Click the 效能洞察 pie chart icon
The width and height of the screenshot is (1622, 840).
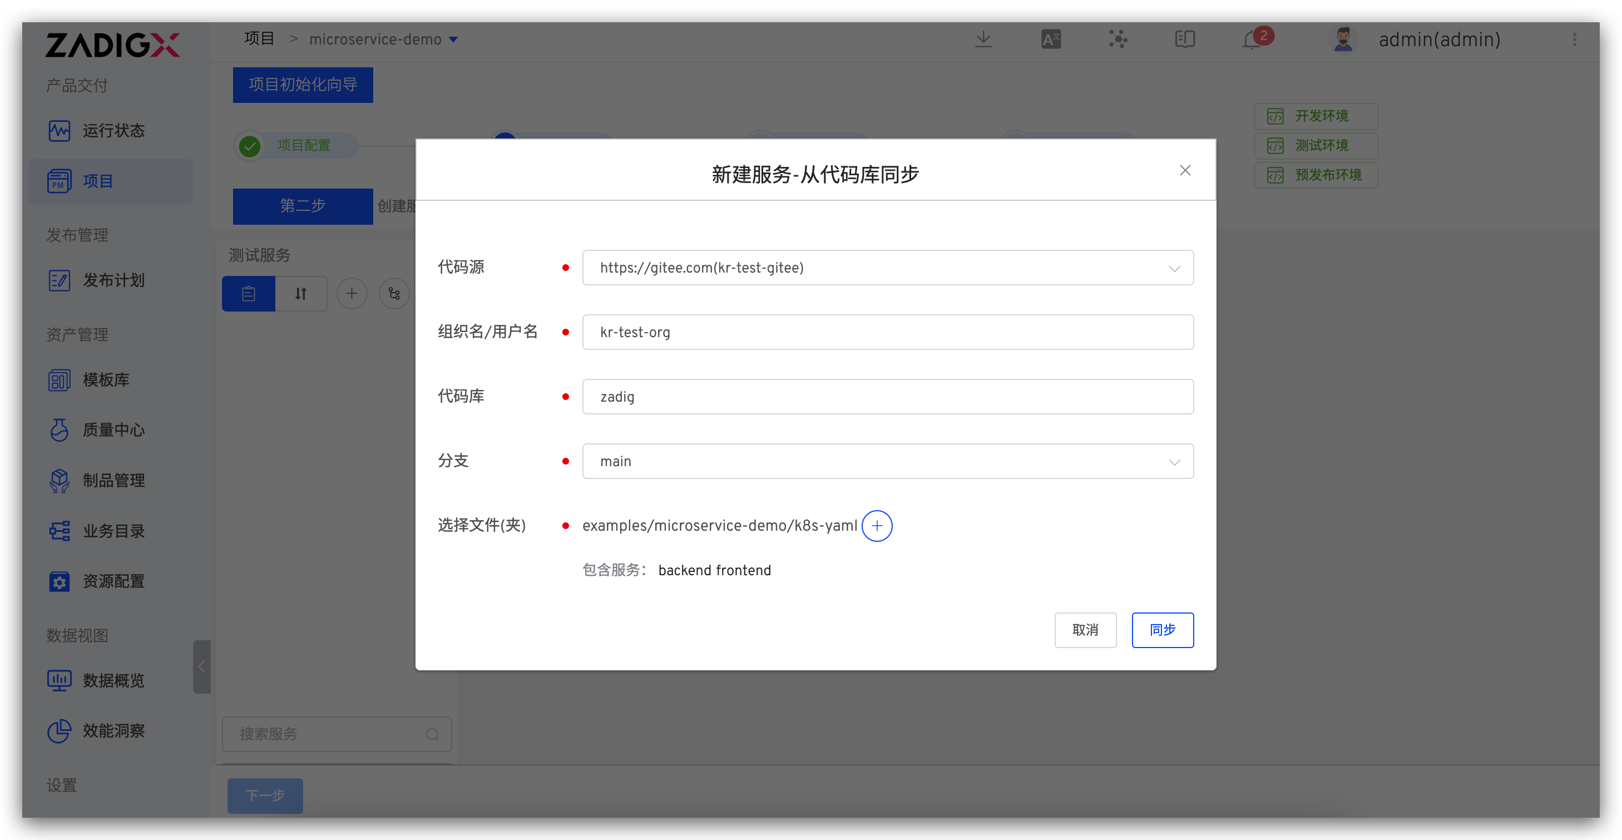pyautogui.click(x=59, y=731)
